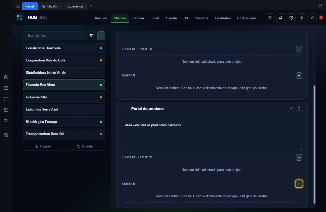Select client Laticínios Serra Azul

64,109
